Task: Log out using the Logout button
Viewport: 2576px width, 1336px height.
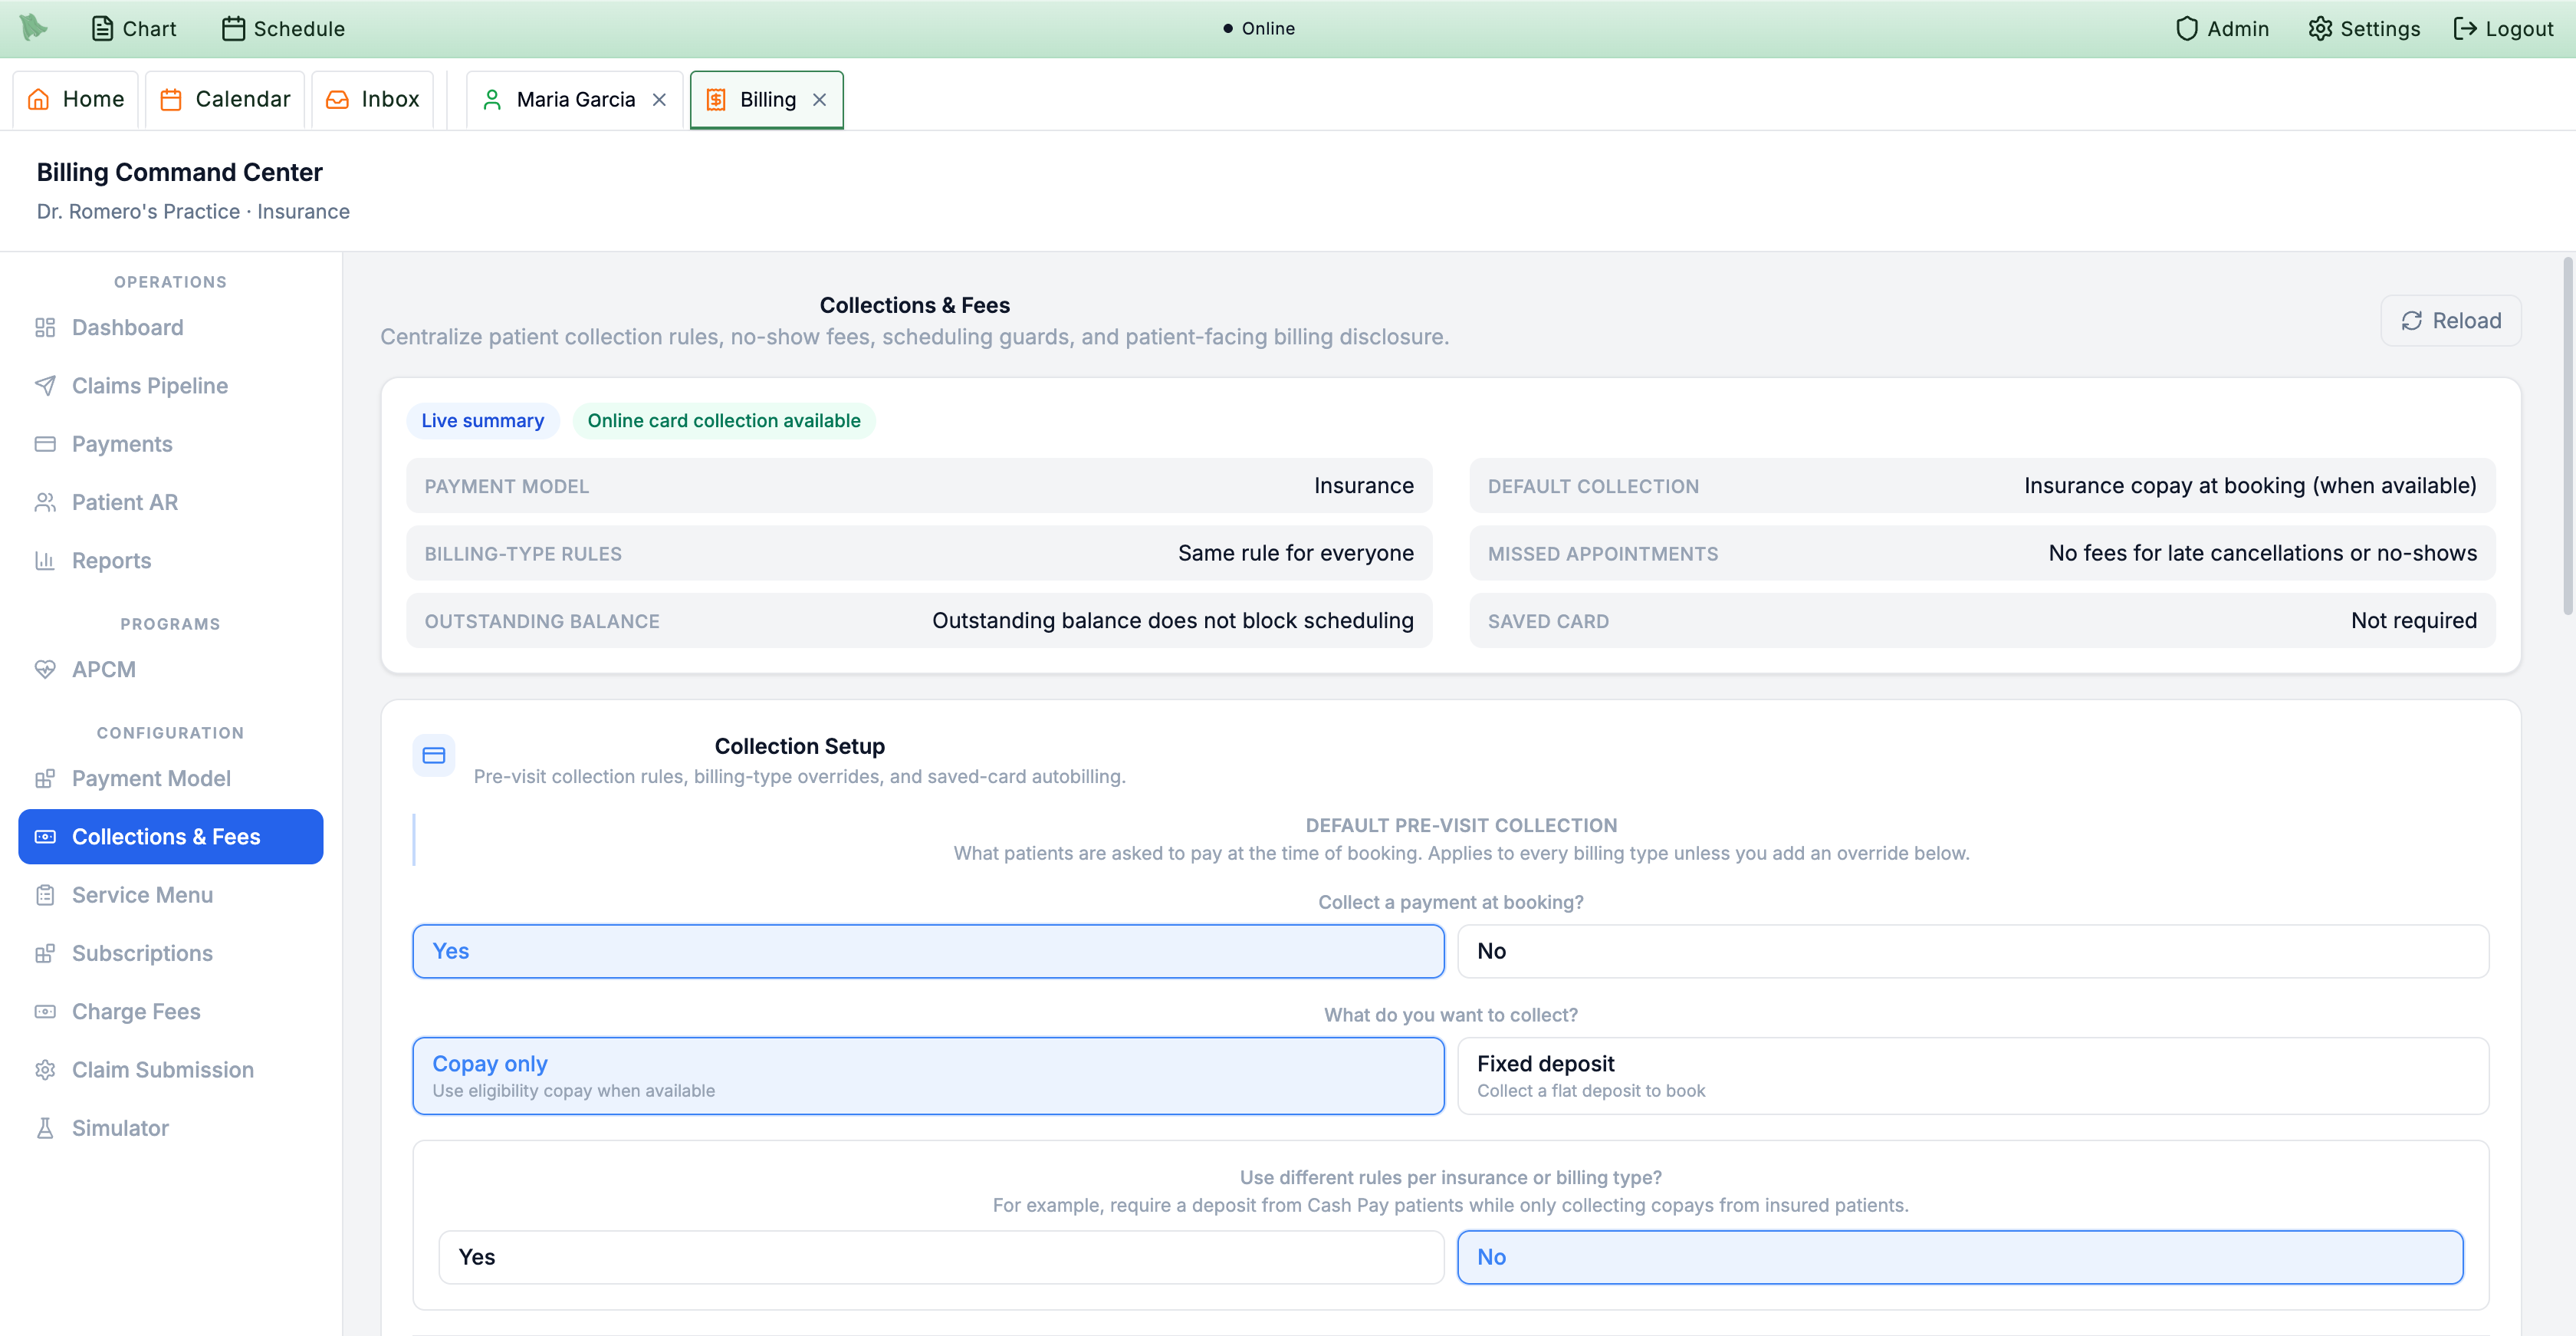Action: click(2503, 28)
